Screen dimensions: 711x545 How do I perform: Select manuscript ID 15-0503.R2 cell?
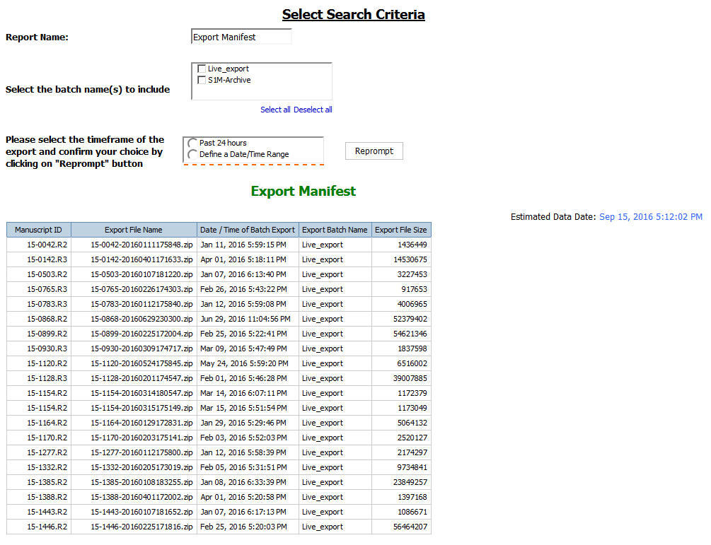click(x=39, y=274)
